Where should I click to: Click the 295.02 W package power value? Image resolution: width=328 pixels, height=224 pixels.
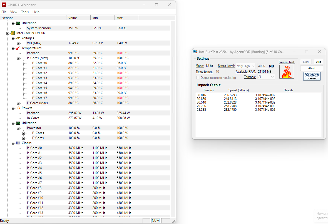tap(75, 113)
